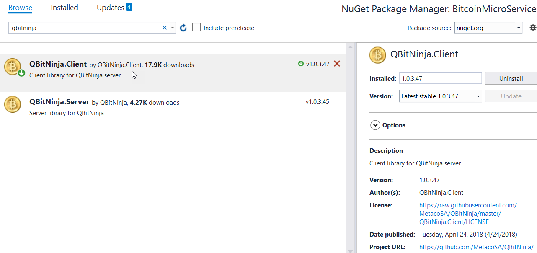Click the Installed version field 1.0.3.47
Image resolution: width=537 pixels, height=253 pixels.
(x=441, y=78)
